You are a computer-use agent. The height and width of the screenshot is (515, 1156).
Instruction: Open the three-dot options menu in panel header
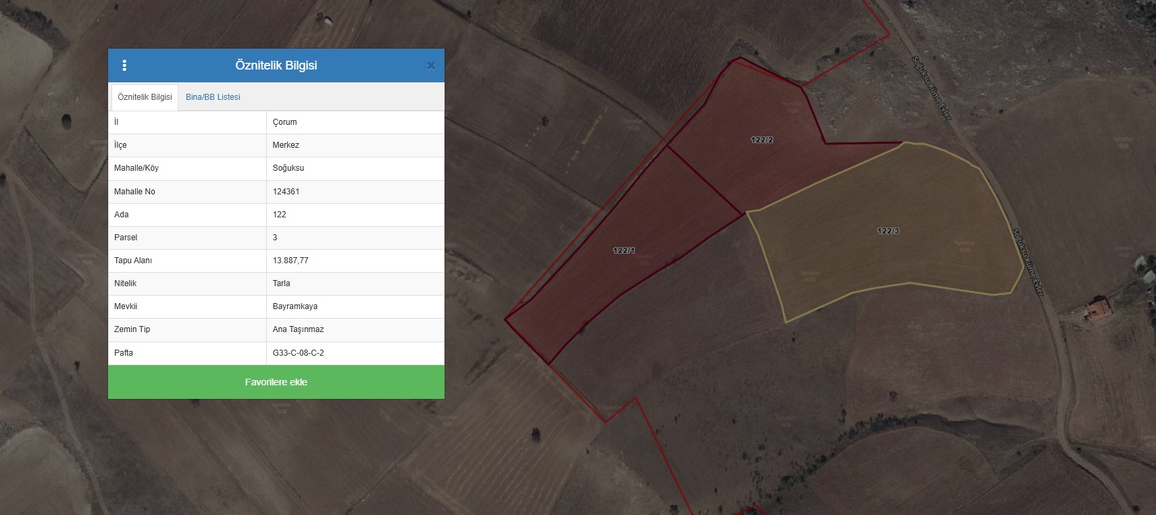tap(124, 65)
